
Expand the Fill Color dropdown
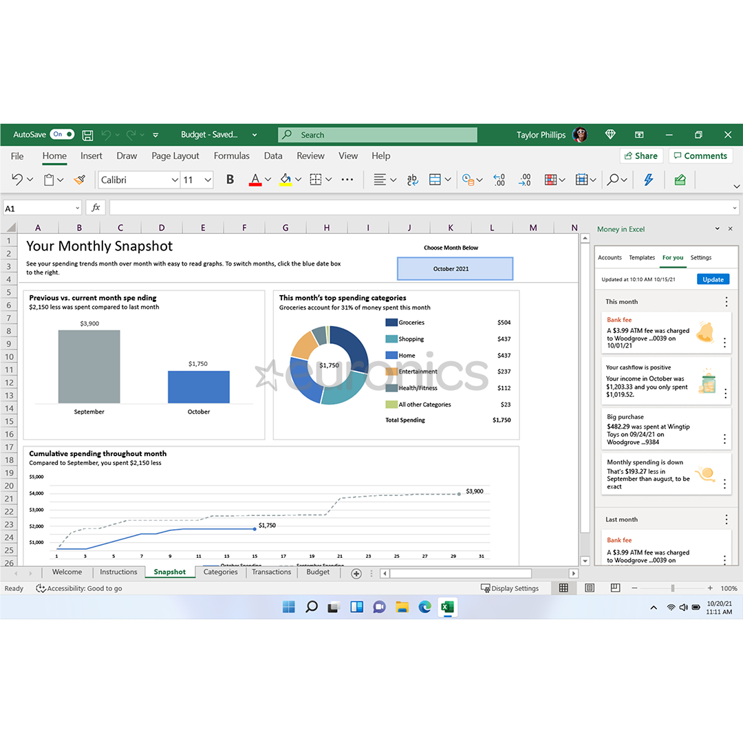[x=298, y=180]
